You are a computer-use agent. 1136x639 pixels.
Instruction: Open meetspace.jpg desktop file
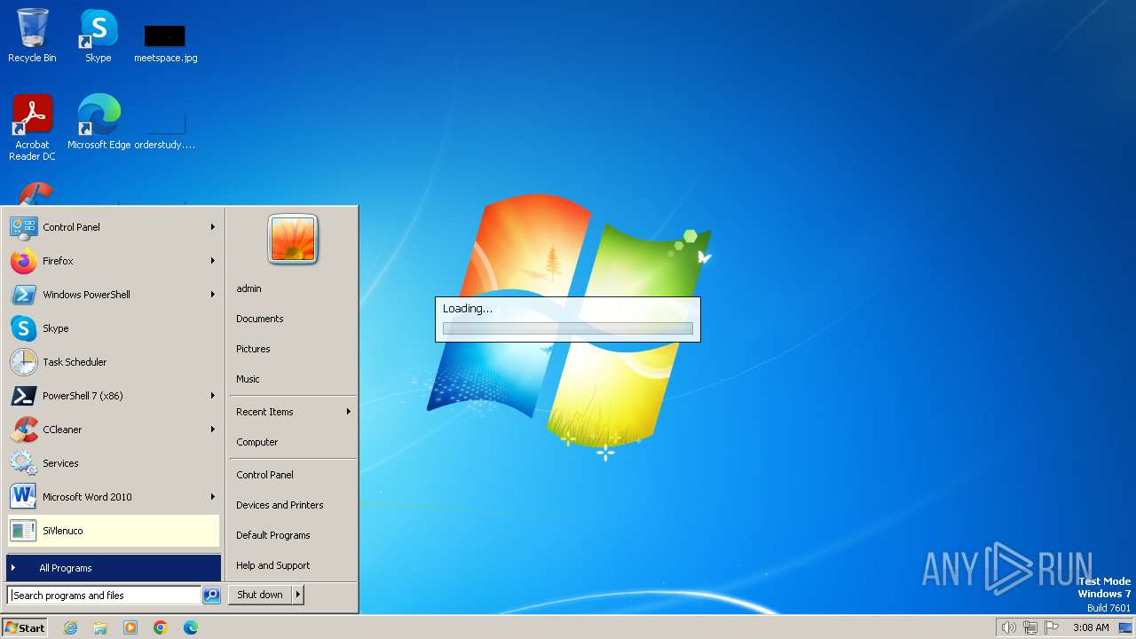165,43
